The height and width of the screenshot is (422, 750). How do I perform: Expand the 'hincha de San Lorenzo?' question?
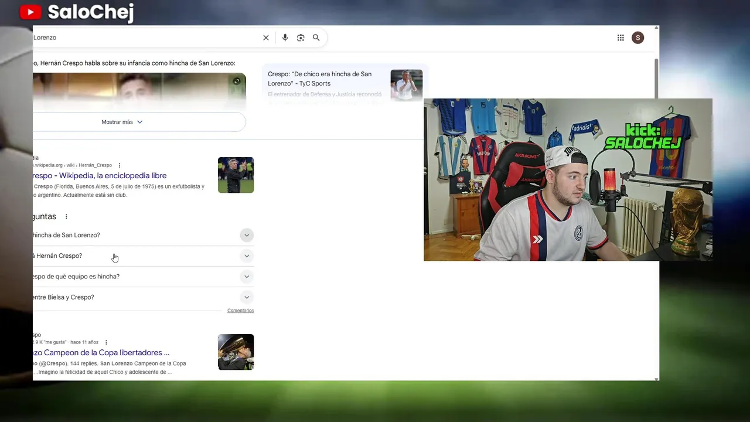[143, 235]
